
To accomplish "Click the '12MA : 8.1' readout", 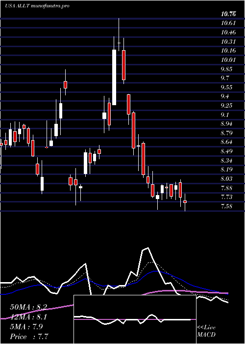I will click(x=28, y=317).
